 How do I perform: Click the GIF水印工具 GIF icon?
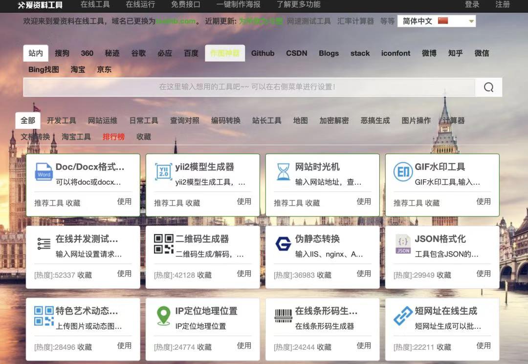(x=402, y=171)
